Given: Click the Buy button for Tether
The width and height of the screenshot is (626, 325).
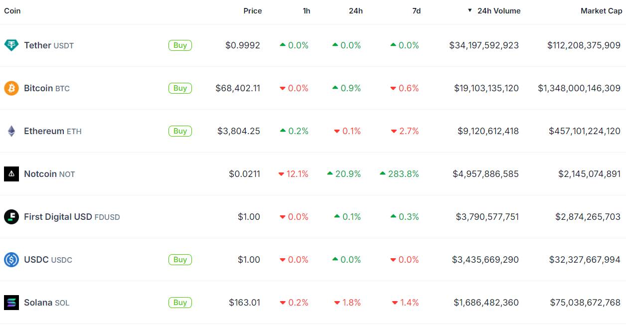Looking at the screenshot, I should coord(180,45).
